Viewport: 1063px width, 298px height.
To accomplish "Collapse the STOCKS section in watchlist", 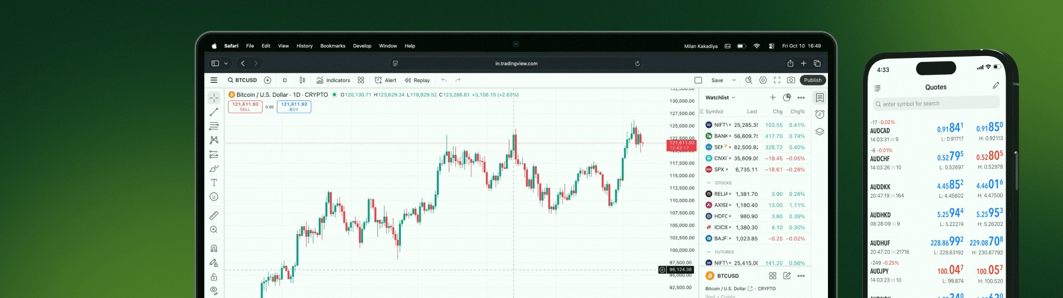I will click(709, 183).
